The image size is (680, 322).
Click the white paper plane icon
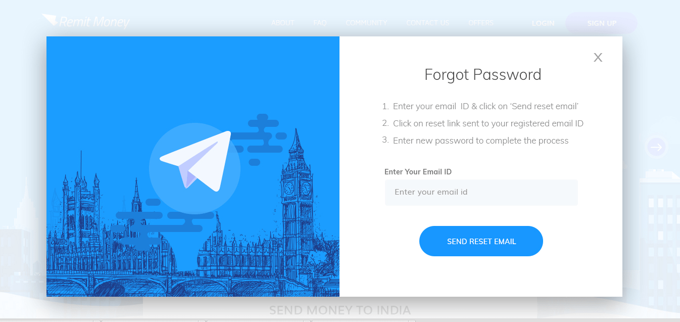(x=196, y=161)
